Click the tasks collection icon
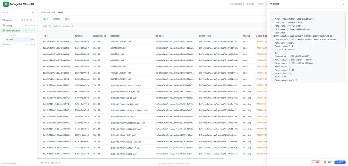 point(7,40)
